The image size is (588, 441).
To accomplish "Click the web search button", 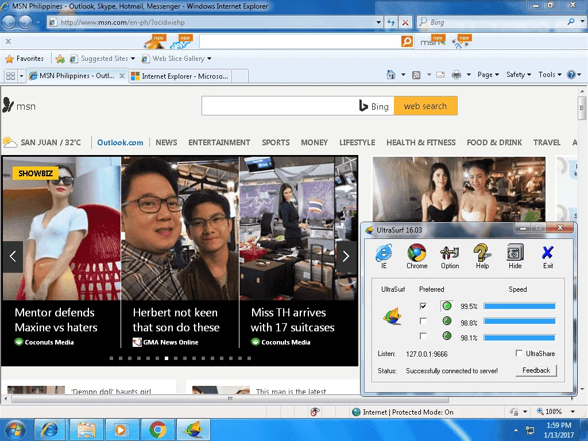I will coord(425,106).
